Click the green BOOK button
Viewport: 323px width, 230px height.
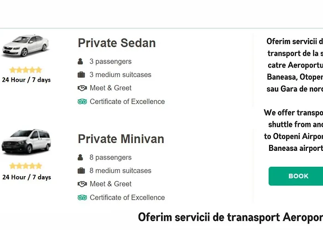coord(296,176)
